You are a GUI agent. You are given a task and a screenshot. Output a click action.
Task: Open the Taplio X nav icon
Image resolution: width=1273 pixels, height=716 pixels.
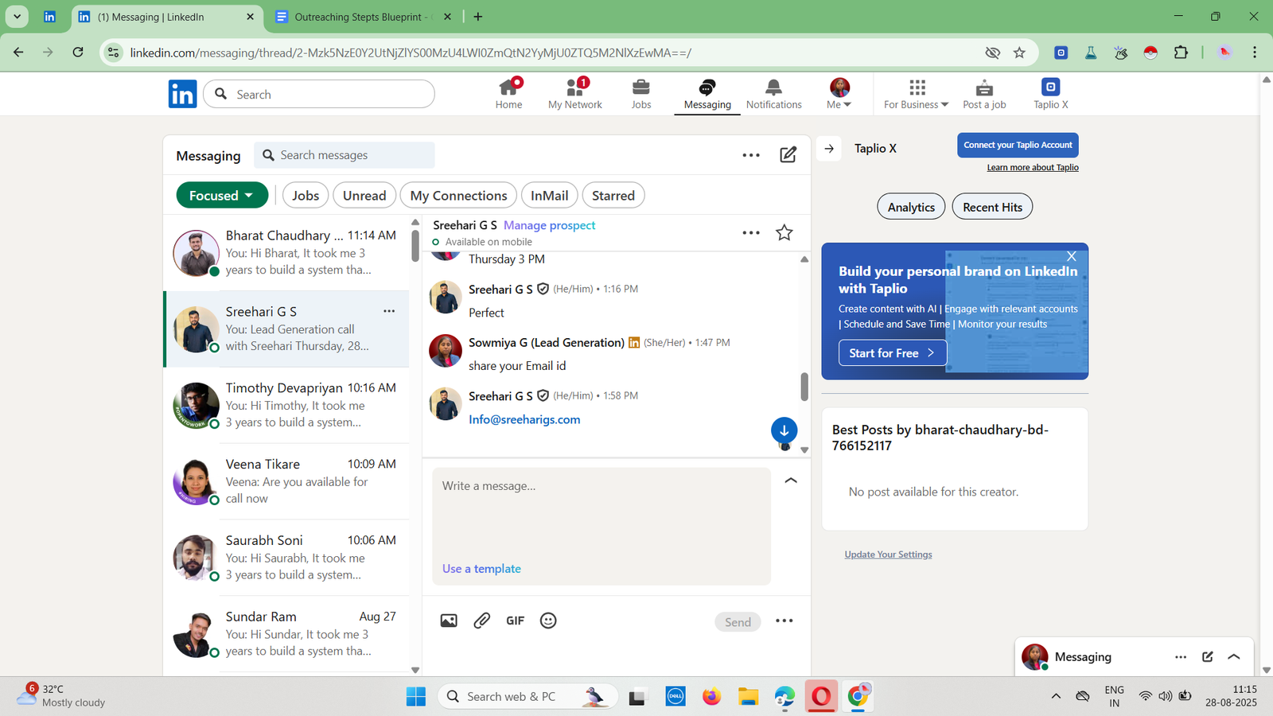point(1050,94)
